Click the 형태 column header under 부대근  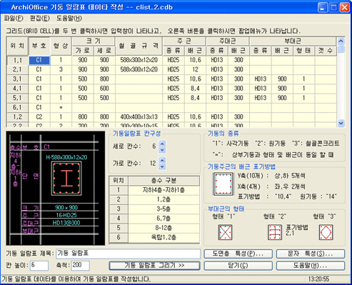point(304,51)
